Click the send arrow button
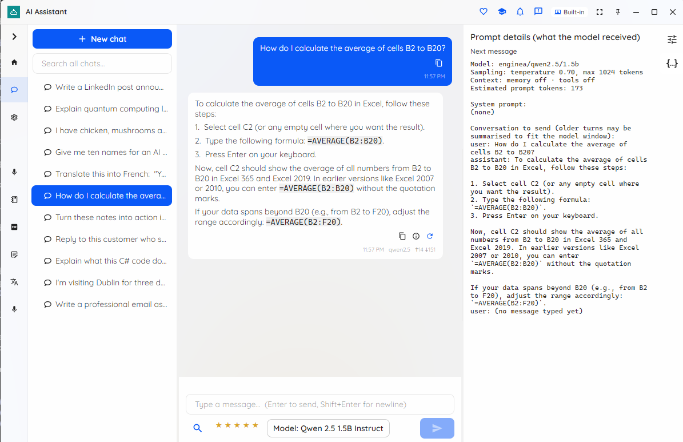Viewport: 683px width, 442px height. [x=437, y=428]
